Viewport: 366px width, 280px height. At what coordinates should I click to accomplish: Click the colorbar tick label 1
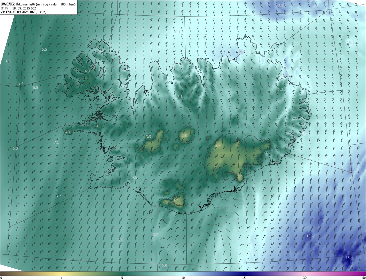click(61, 278)
